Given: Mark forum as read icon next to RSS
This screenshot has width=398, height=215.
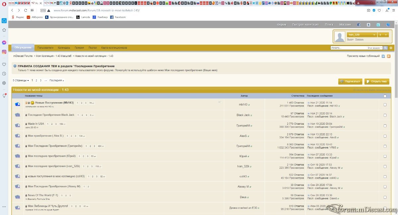Looking at the screenshot, I should click(x=383, y=56).
